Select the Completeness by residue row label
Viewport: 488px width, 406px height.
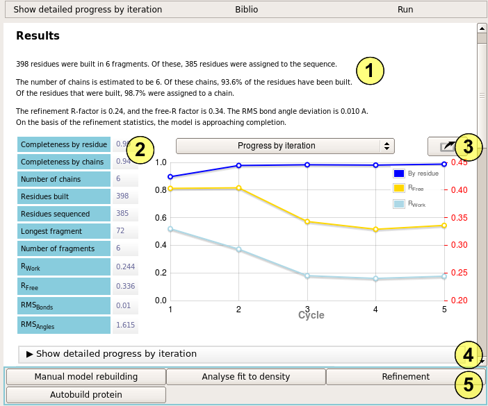click(64, 145)
